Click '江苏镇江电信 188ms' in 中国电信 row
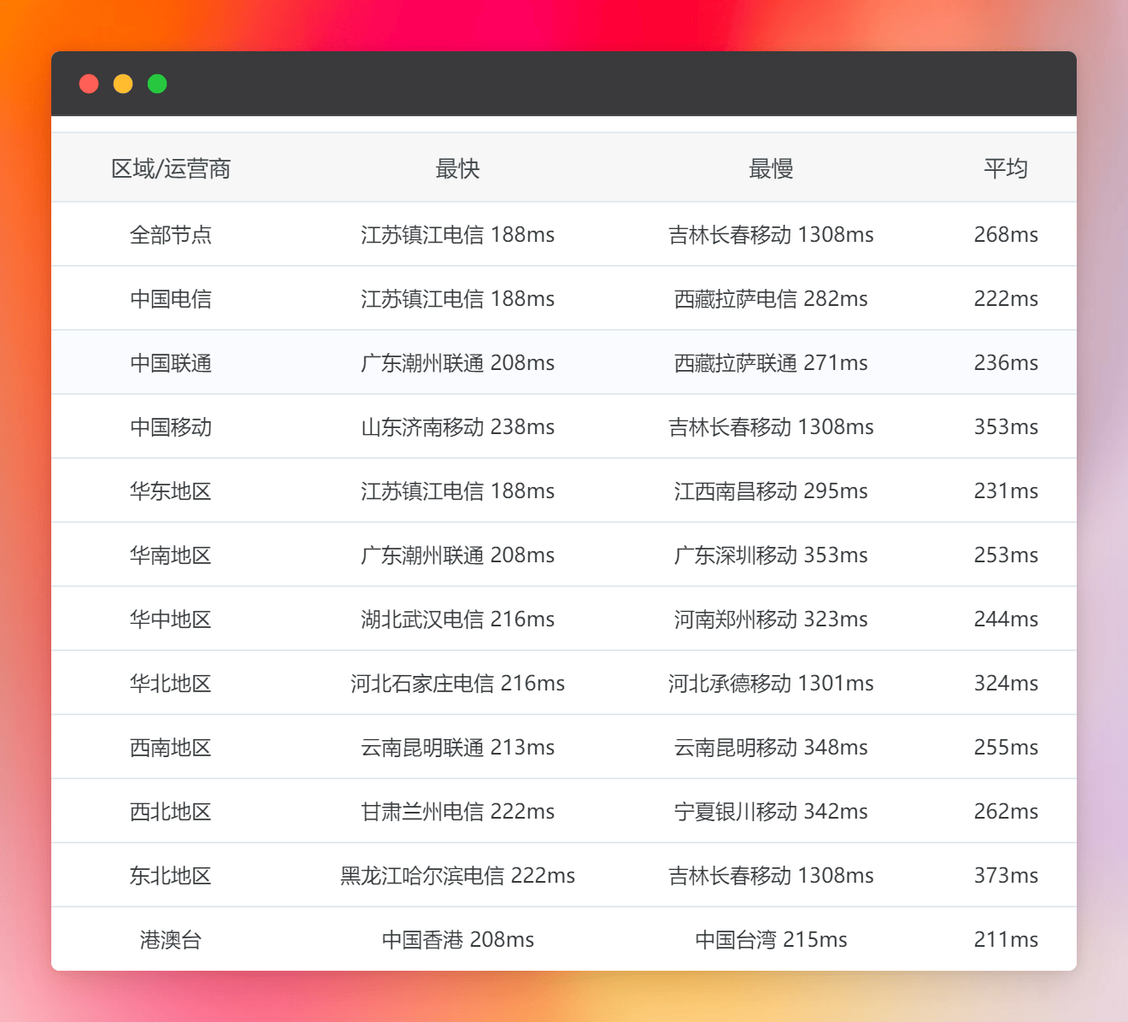 (457, 298)
